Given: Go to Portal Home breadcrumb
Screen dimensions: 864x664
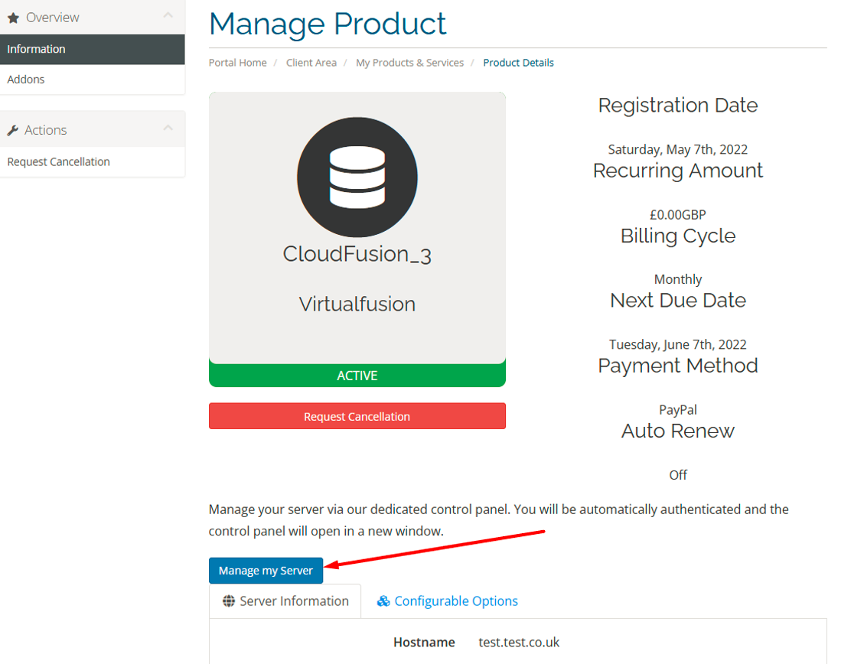Looking at the screenshot, I should [x=237, y=63].
